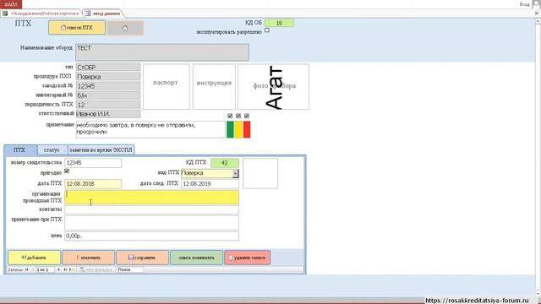
Task: Click the 'примечание при ПТХ' field
Action: (x=151, y=223)
